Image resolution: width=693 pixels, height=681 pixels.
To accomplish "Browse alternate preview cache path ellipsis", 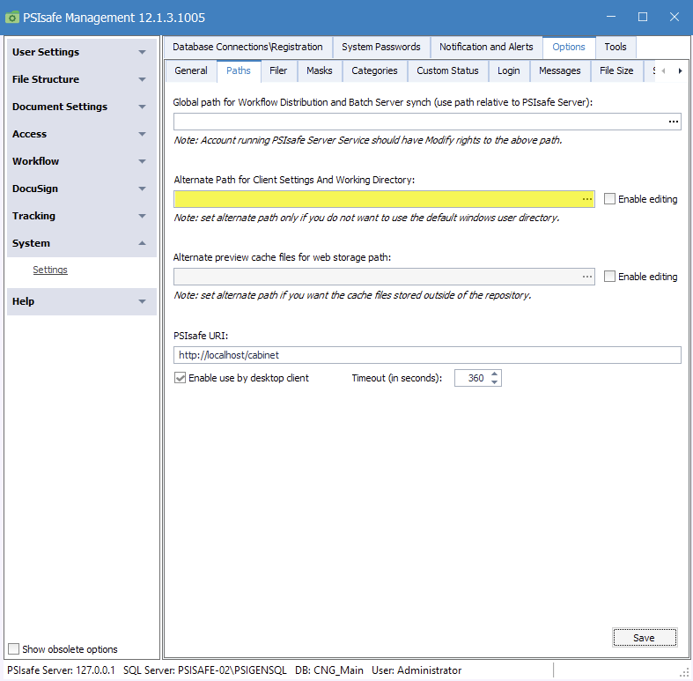I will pyautogui.click(x=586, y=277).
